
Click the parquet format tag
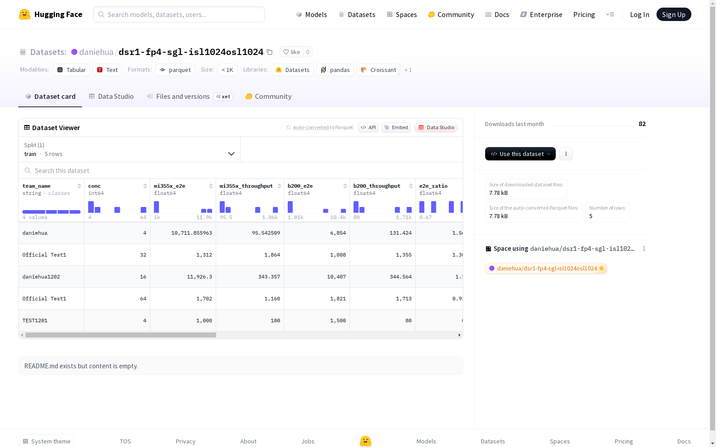[x=175, y=70]
